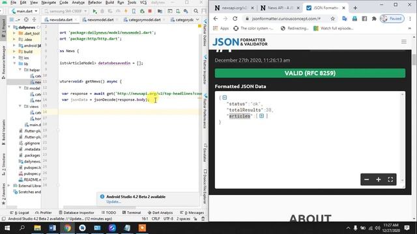Open the Terminal tool window

pos(132,213)
